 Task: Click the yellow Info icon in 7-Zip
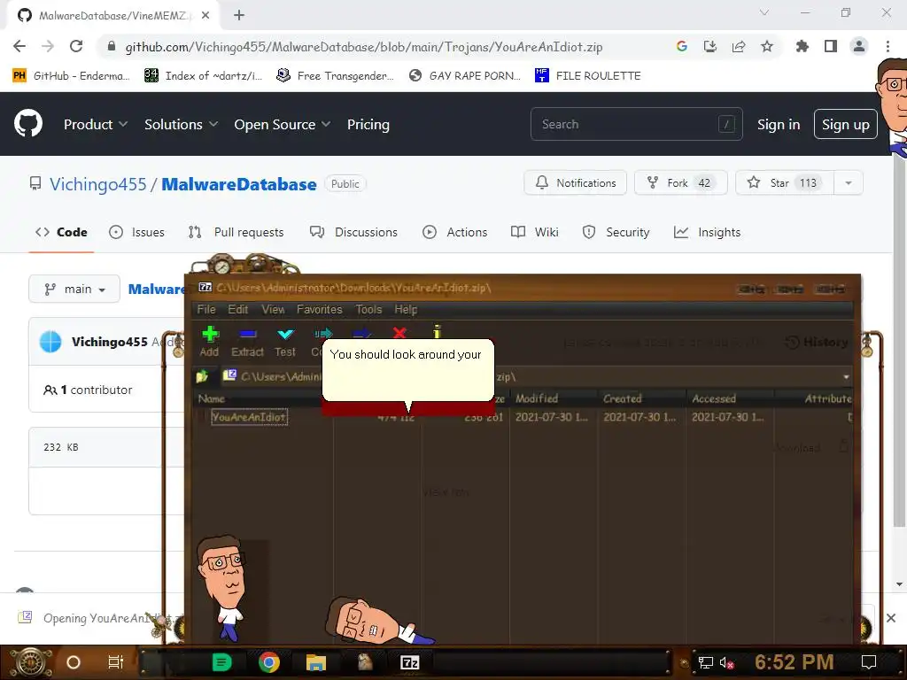click(x=438, y=332)
